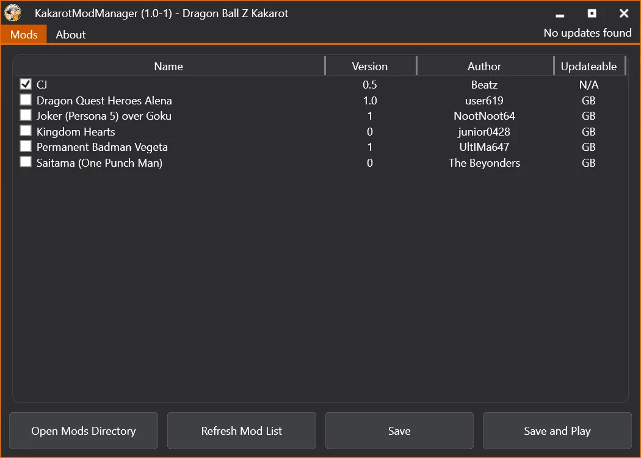
Task: Sort mods by the Name column
Action: (168, 66)
